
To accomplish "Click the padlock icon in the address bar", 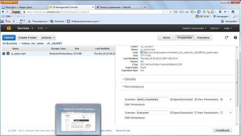I will [x=24, y=12].
